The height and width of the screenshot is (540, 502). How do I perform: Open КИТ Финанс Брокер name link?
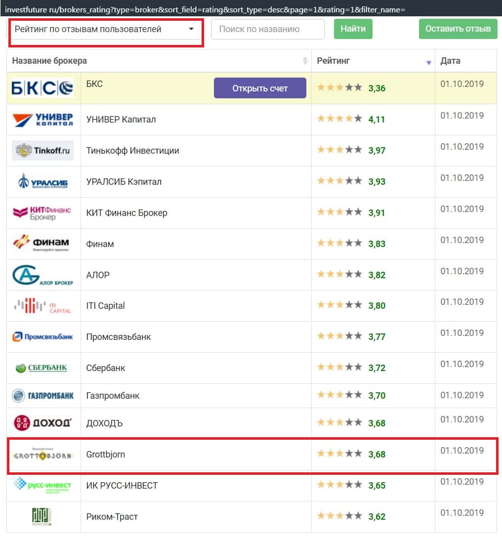coord(126,213)
